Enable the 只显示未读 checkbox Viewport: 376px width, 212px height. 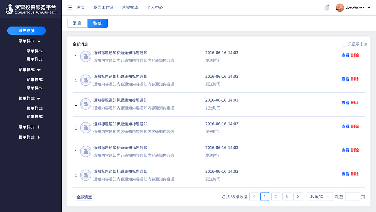344,44
